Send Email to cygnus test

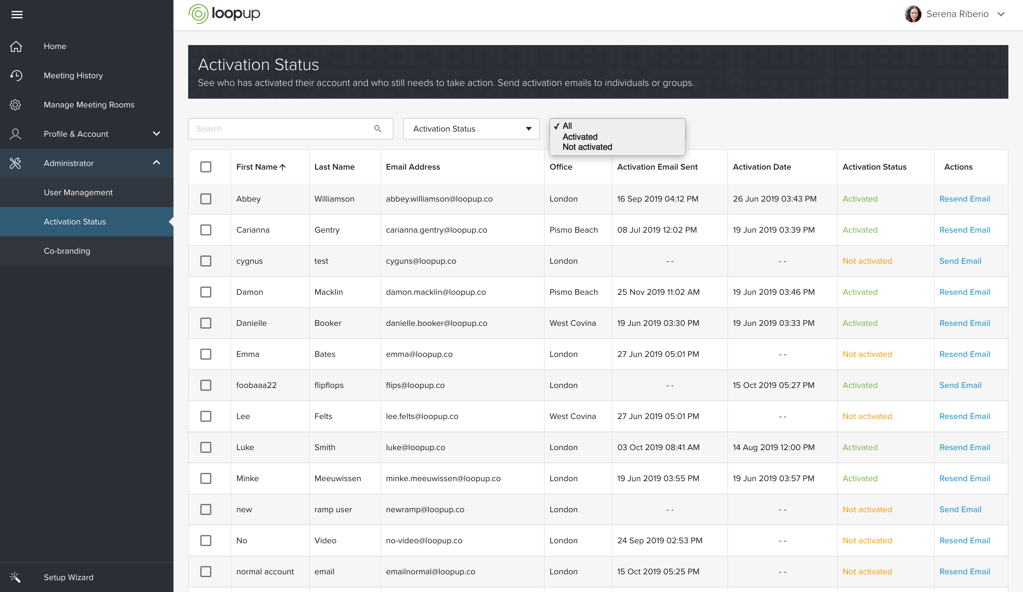pos(960,261)
